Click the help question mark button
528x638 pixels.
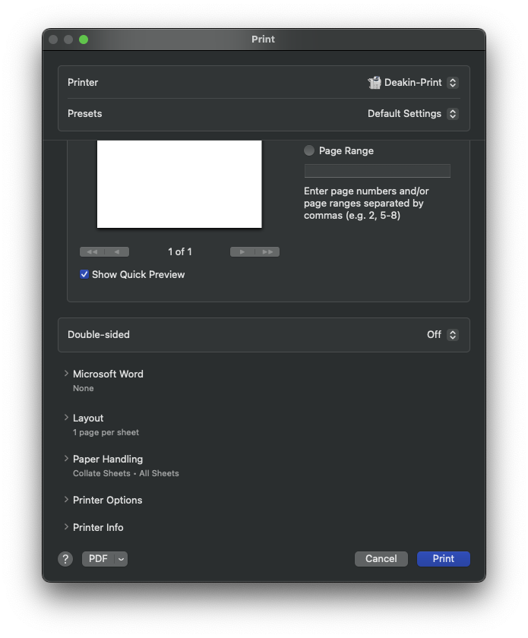tap(65, 559)
